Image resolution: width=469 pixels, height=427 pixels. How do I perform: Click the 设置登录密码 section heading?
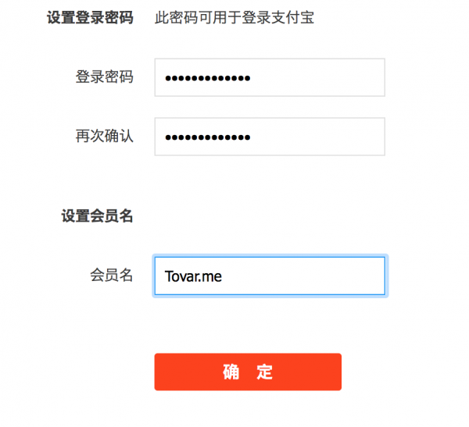tap(90, 17)
